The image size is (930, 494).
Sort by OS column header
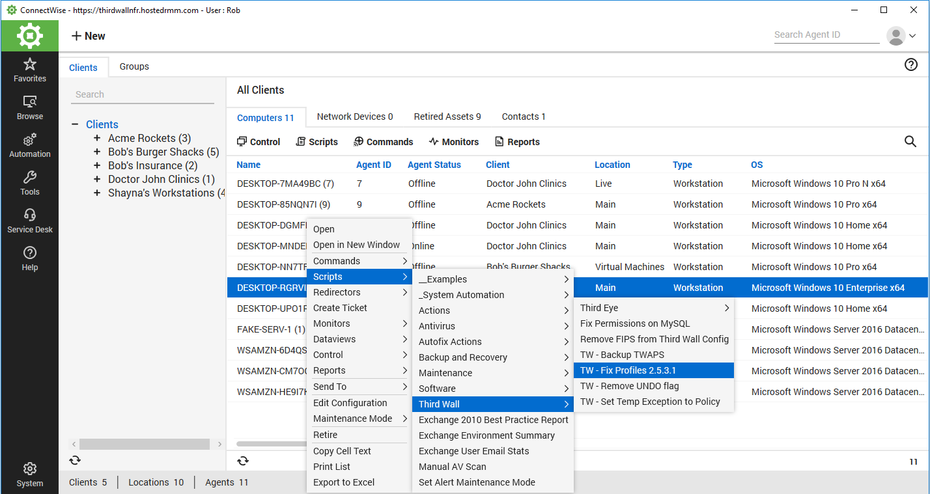(x=757, y=165)
